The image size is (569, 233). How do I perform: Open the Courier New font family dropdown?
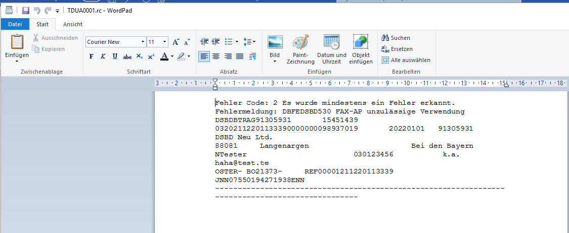click(x=143, y=42)
